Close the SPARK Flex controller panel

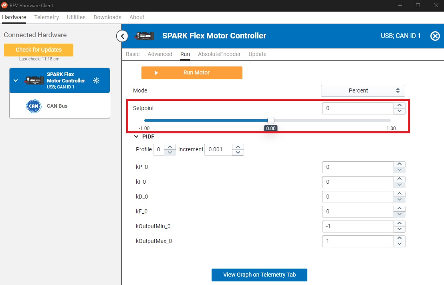(x=435, y=36)
